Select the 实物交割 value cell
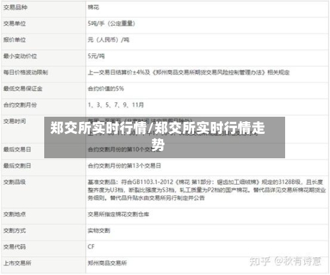Screen dimensions: 330x275 99,230
